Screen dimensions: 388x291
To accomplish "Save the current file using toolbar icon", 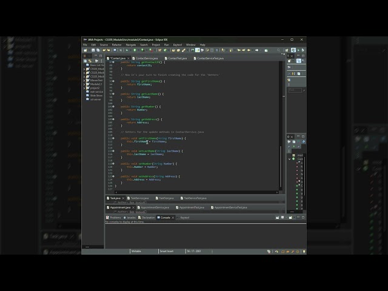I will coord(93,50).
